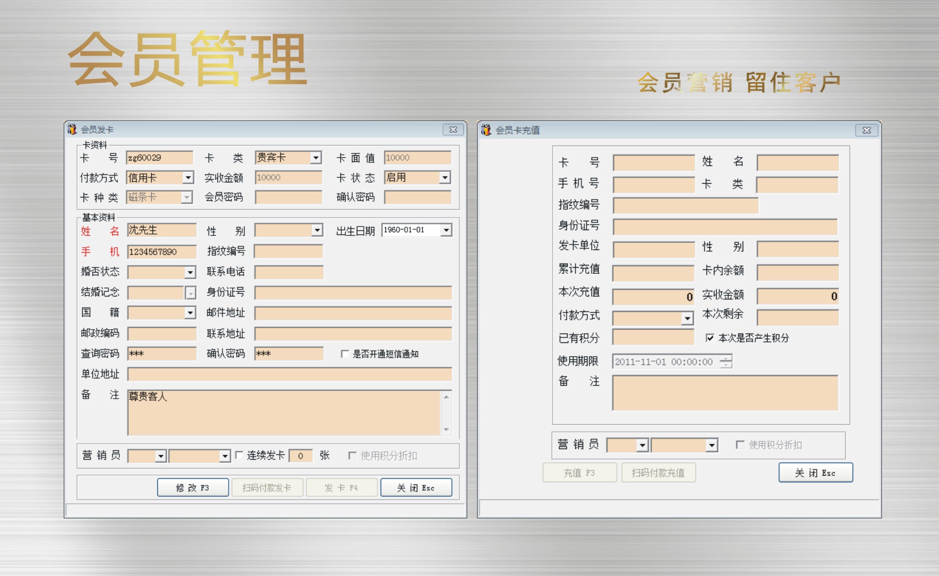Enable 是否开通短信通知 checkbox
The width and height of the screenshot is (939, 576).
tap(345, 354)
